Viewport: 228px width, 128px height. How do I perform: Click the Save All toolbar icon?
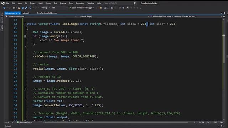(x=26, y=8)
